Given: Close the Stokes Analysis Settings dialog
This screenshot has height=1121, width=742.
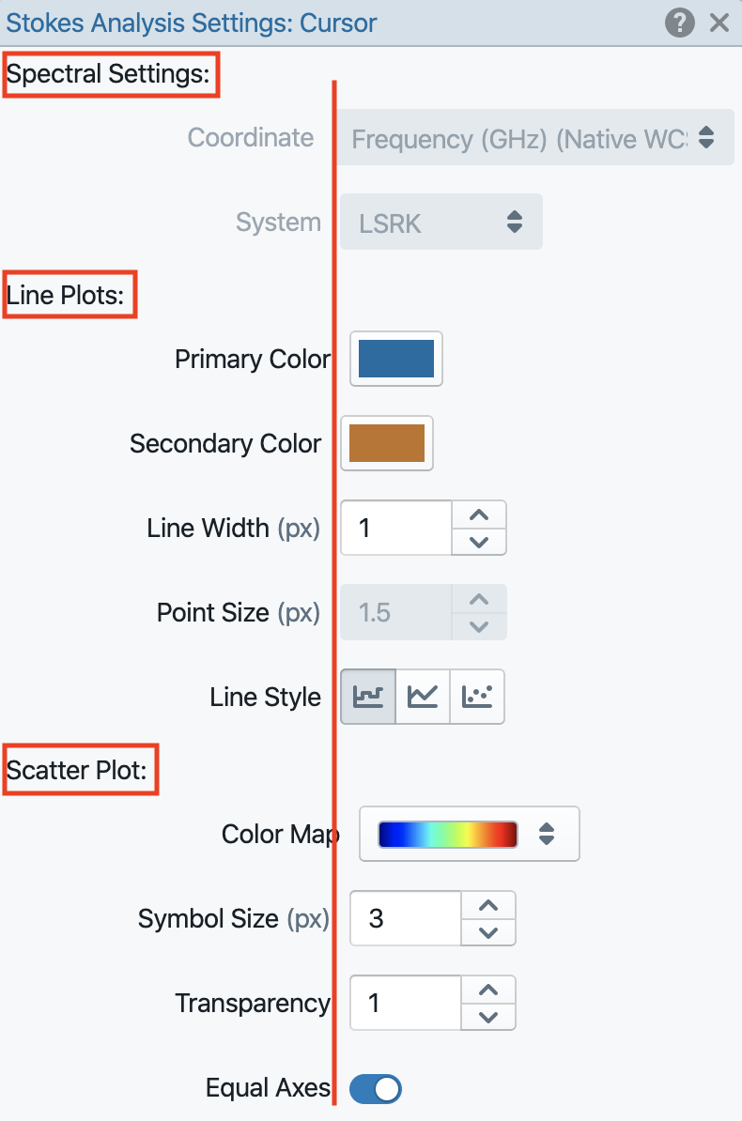Looking at the screenshot, I should click(x=720, y=23).
